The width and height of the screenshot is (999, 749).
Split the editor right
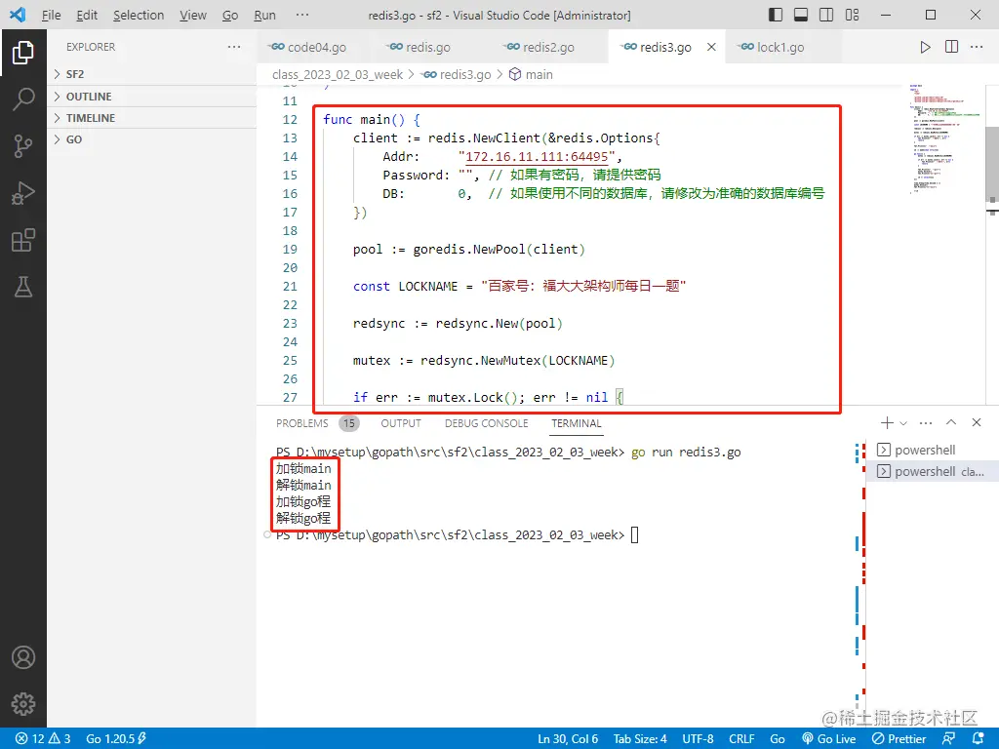coord(951,47)
